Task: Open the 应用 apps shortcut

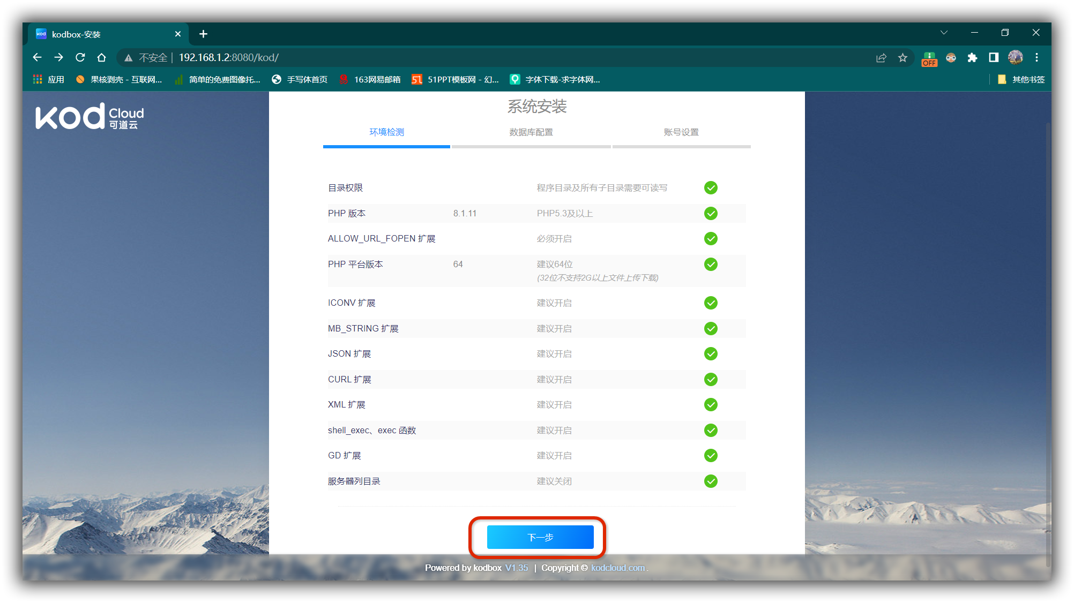Action: (49, 79)
